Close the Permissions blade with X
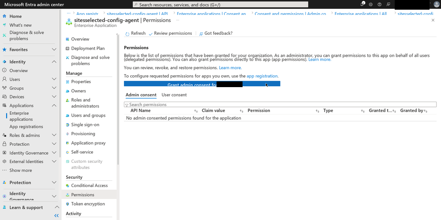 coord(433,20)
